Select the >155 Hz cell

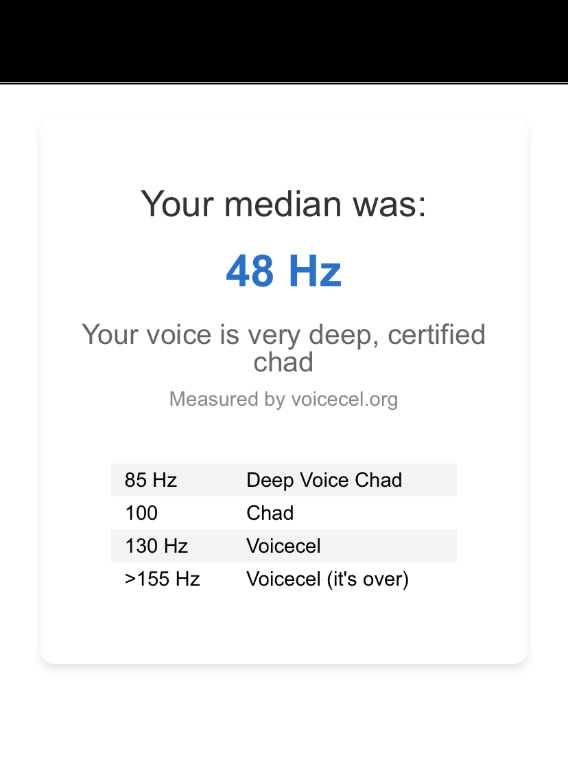pos(162,579)
